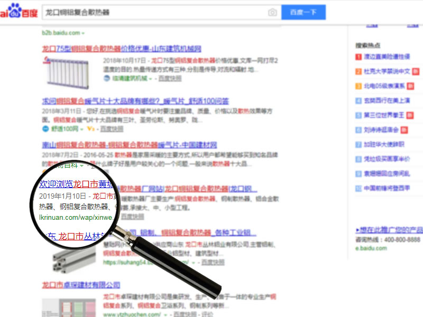Click the aluminum profile product thumbnail

point(74,259)
